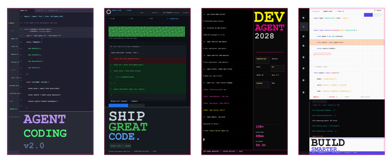The image size is (392, 163).
Task: Expand the agent/ folder in the file tree
Action: click(11, 23)
